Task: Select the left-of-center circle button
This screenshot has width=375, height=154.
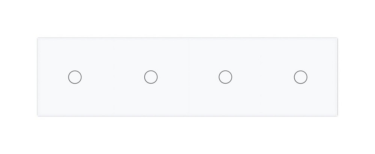Action: [x=151, y=77]
